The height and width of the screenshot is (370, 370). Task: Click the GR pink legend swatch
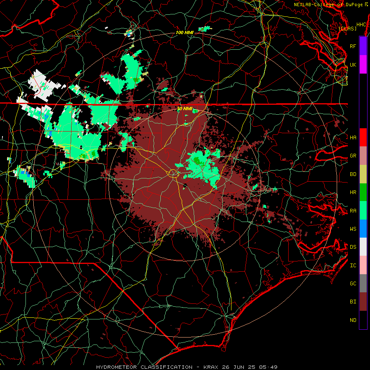(363, 155)
